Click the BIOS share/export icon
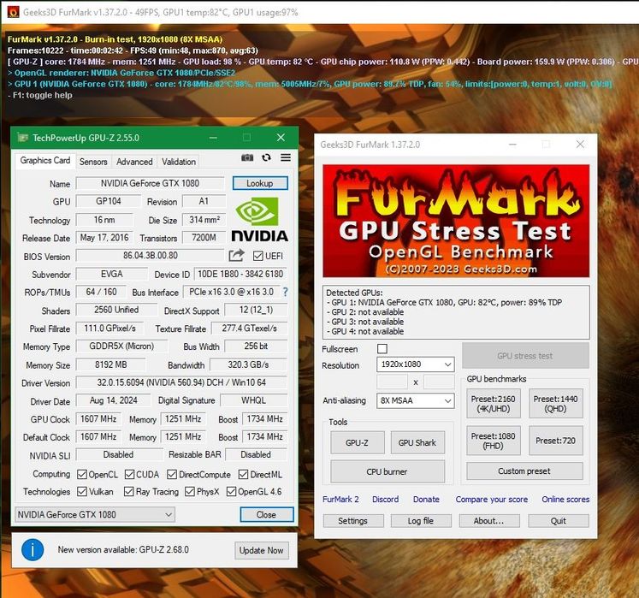Screen dimensions: 639x598 pyautogui.click(x=236, y=255)
